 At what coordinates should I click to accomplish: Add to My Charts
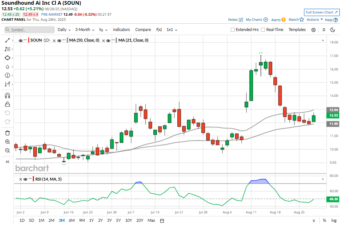point(257,20)
